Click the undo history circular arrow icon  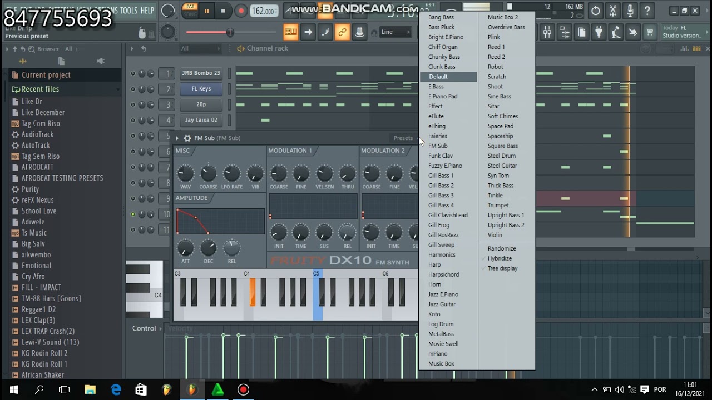click(x=596, y=11)
